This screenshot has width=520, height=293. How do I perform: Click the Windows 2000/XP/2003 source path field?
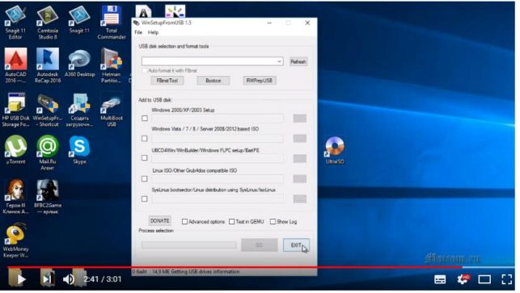click(218, 118)
